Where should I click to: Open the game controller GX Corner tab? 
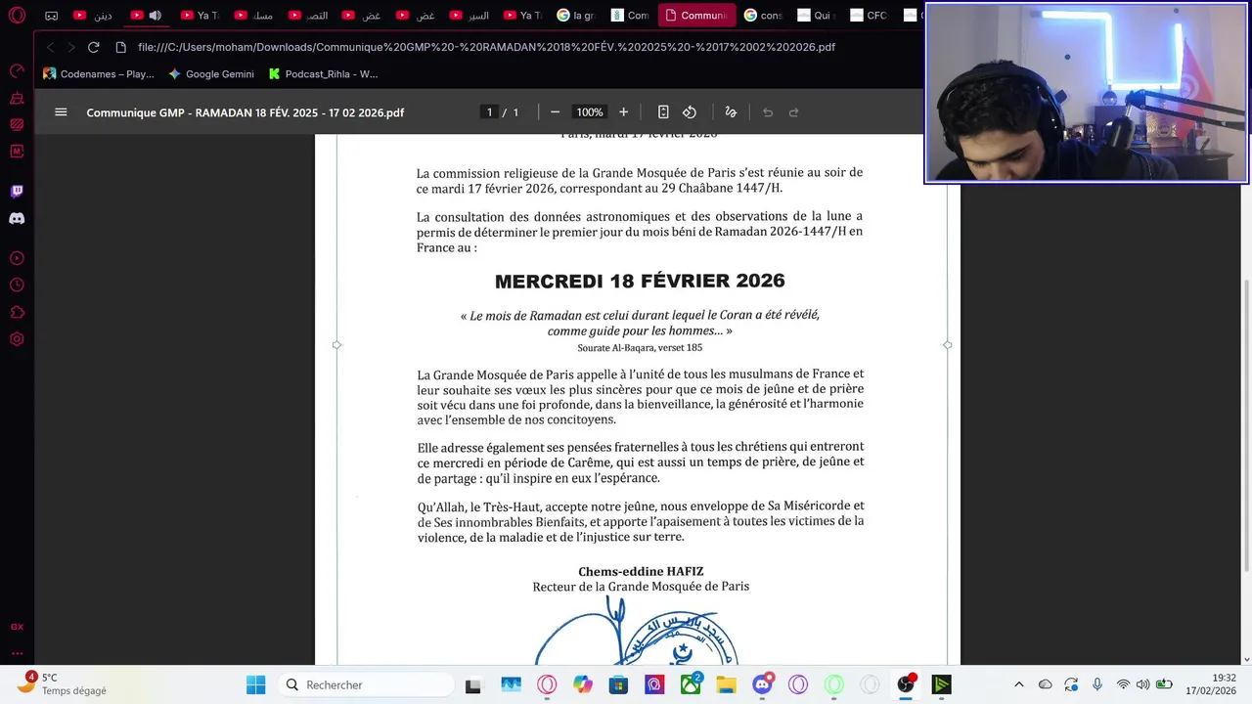52,16
